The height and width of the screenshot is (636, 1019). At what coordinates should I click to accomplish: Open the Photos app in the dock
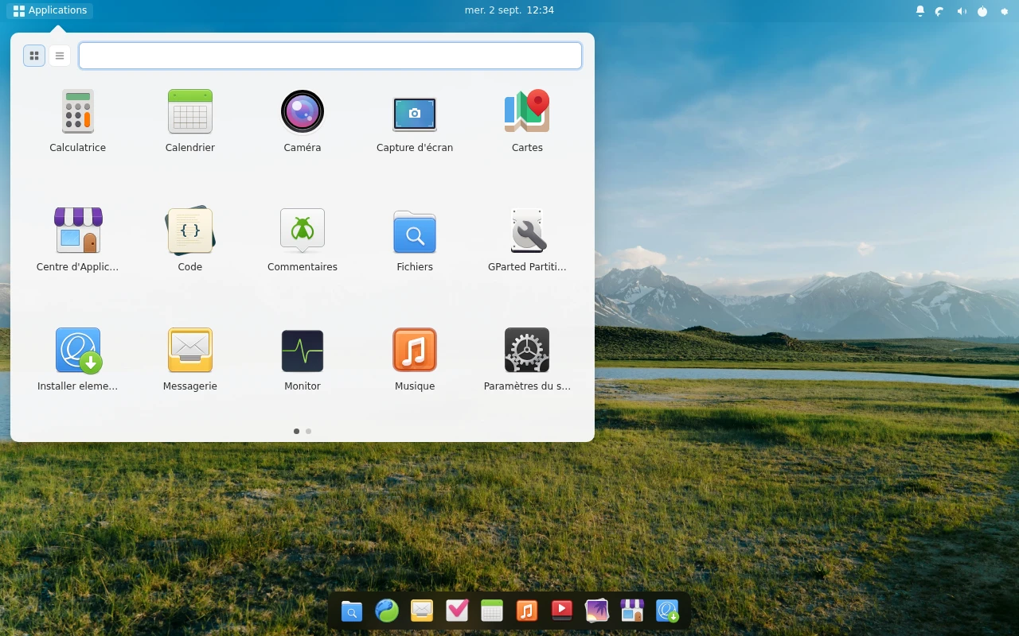pyautogui.click(x=597, y=611)
